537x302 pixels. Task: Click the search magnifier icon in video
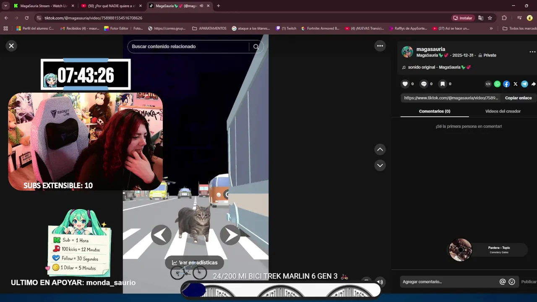(256, 47)
